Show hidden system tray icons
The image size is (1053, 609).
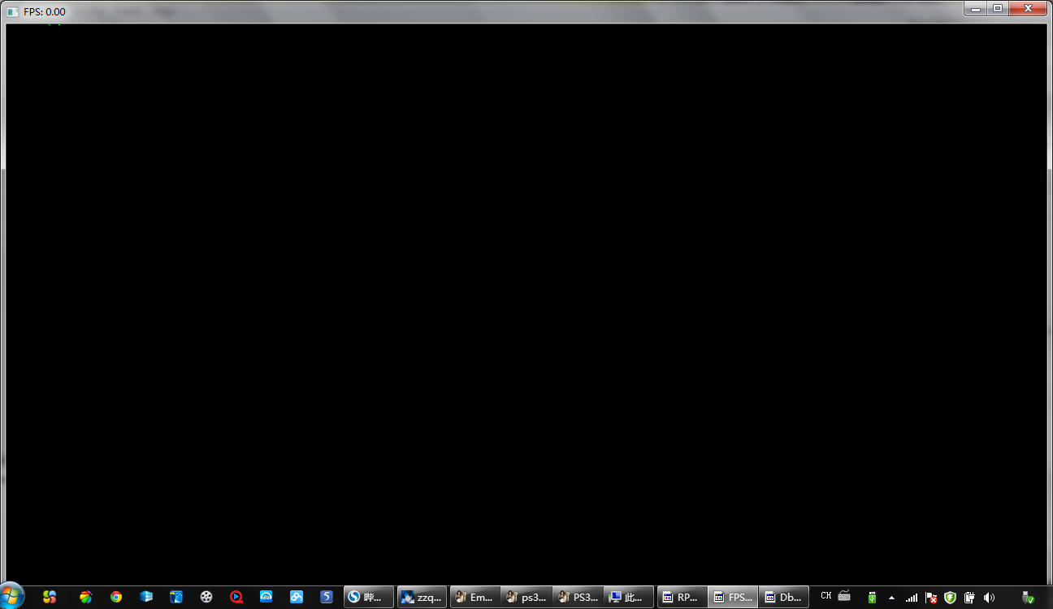891,598
